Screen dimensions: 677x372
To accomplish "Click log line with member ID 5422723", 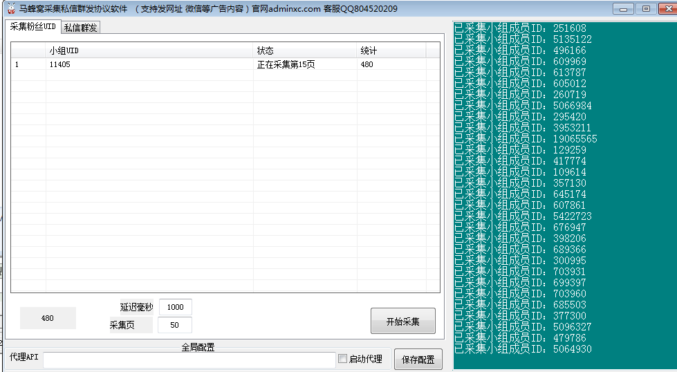I will (x=523, y=216).
